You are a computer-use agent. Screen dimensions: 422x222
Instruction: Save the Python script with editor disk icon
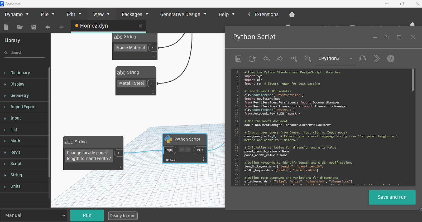[x=238, y=58]
